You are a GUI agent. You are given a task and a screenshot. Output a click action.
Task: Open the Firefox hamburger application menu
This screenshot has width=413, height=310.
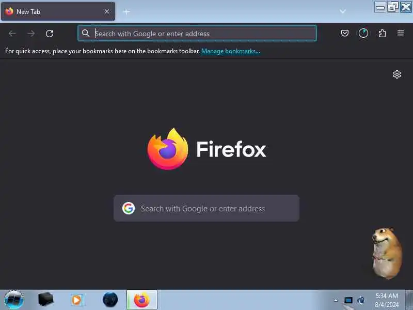pos(401,33)
